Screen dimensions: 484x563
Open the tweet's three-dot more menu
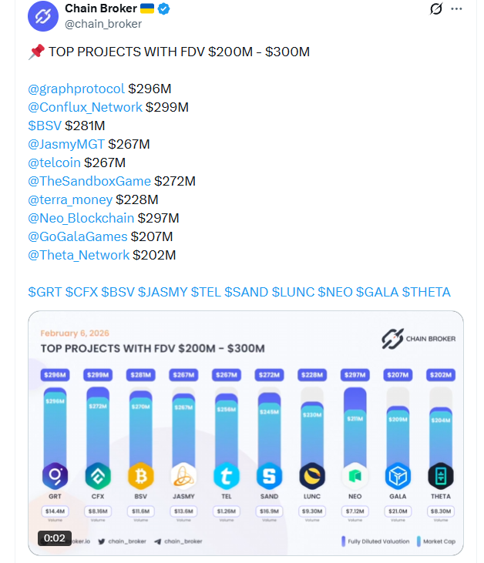(456, 9)
